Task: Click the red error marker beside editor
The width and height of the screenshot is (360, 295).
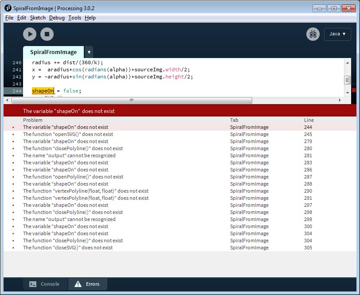Action: 354,90
